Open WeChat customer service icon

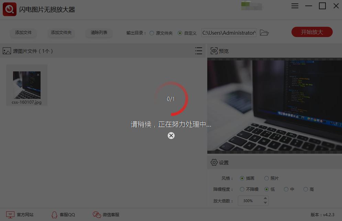point(97,215)
